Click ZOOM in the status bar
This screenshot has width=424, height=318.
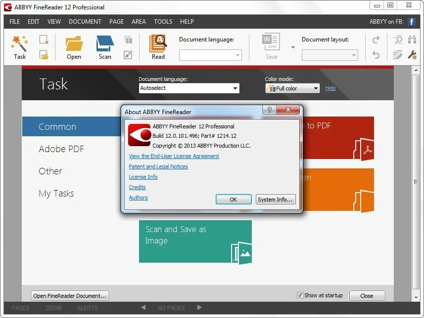[x=53, y=308]
